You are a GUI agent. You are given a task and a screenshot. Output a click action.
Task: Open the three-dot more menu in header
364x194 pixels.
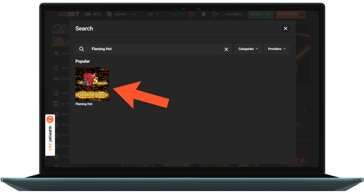click(134, 15)
